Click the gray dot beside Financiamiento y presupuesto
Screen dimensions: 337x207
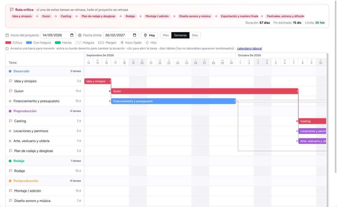pyautogui.click(x=10, y=101)
